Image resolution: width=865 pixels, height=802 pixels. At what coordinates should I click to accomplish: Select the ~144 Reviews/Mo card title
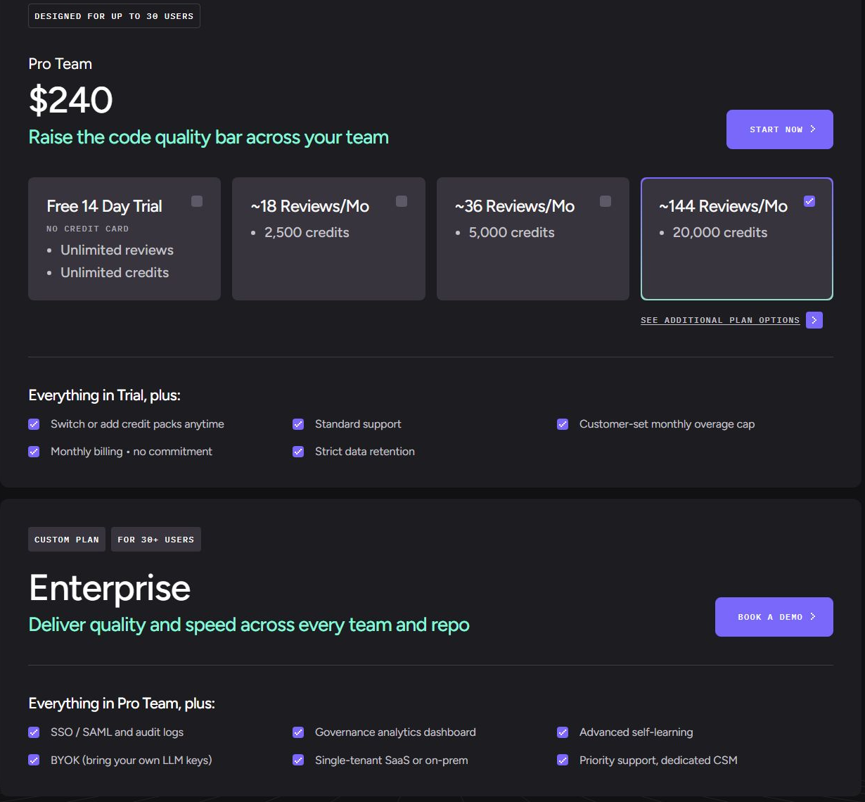723,206
